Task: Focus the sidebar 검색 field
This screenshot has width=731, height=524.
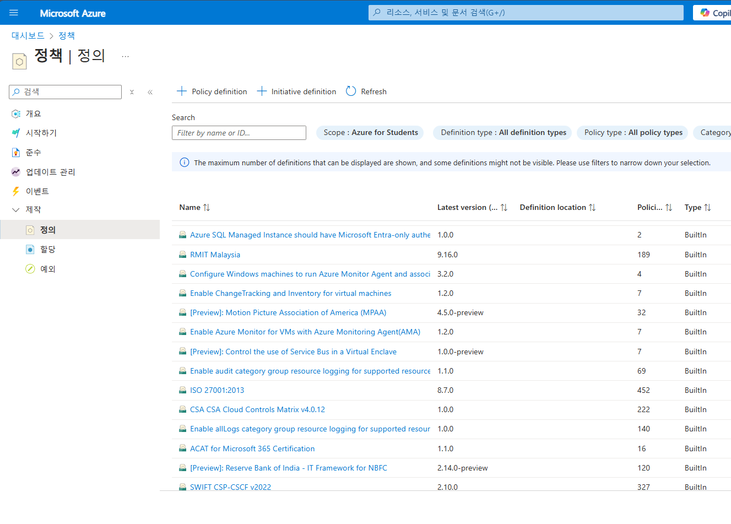Action: click(66, 92)
